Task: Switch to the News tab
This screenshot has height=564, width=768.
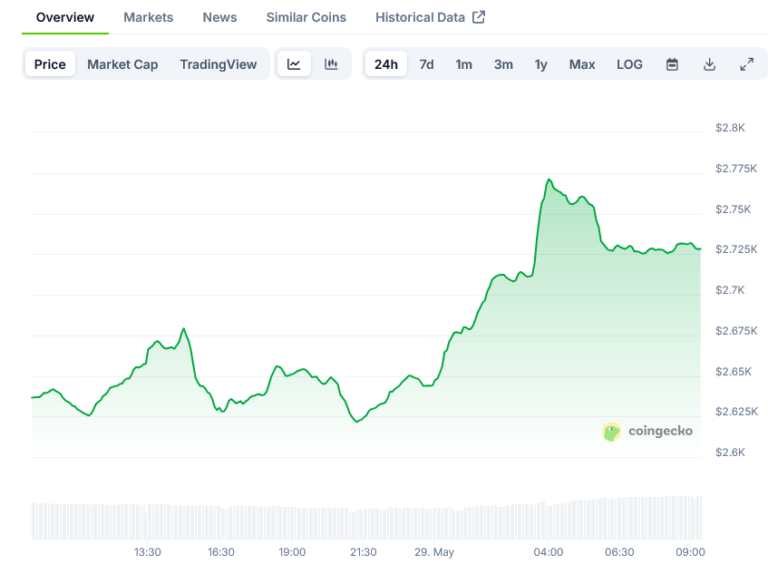Action: [219, 16]
